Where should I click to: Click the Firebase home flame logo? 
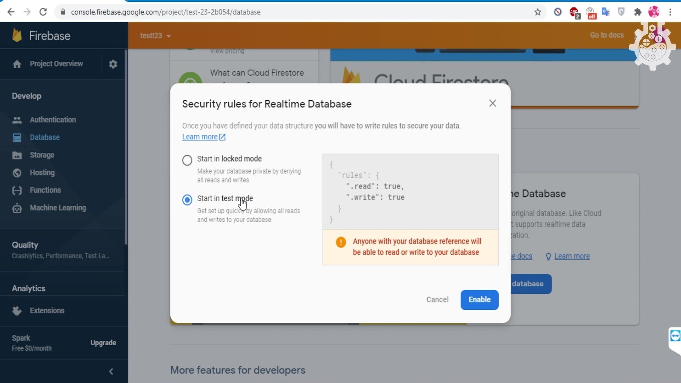click(x=17, y=35)
